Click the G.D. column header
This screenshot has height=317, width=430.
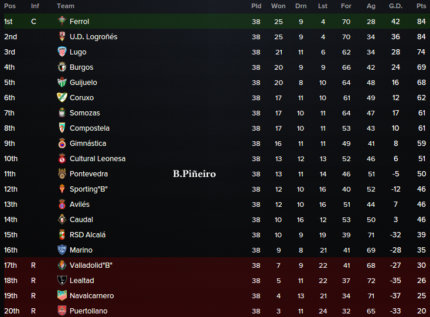[x=395, y=6]
